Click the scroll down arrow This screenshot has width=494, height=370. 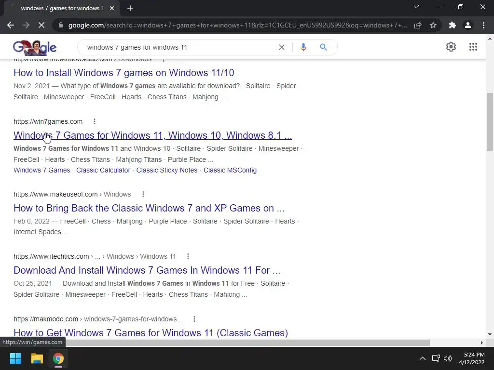point(490,334)
